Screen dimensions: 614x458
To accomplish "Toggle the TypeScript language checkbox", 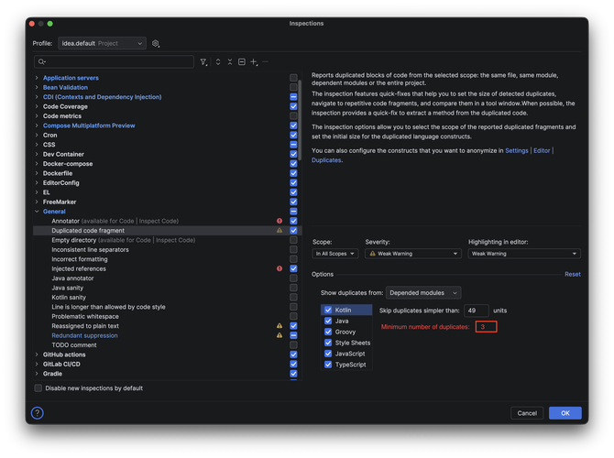I will (x=328, y=365).
